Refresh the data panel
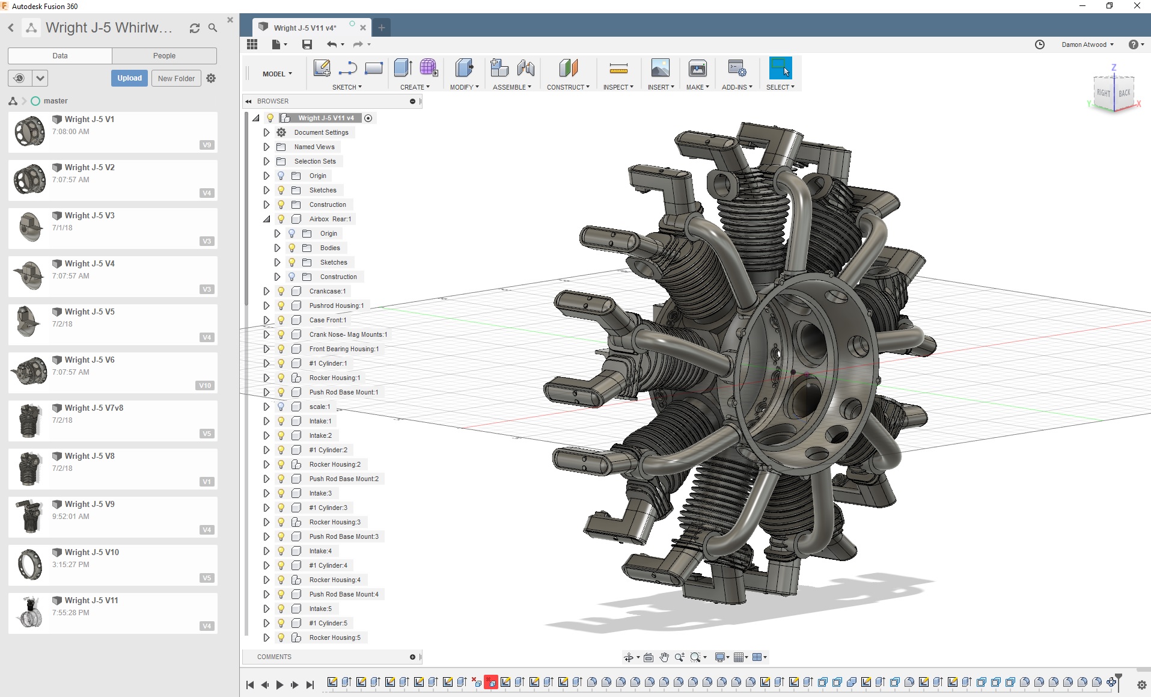 (194, 28)
